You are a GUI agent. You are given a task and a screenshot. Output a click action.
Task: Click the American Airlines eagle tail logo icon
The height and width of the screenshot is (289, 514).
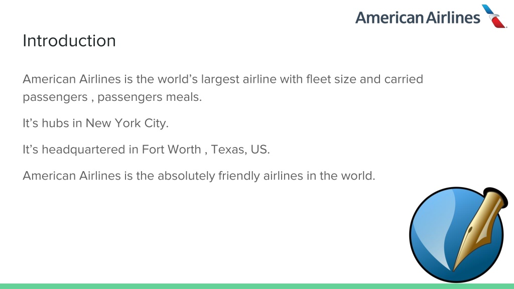coord(494,17)
